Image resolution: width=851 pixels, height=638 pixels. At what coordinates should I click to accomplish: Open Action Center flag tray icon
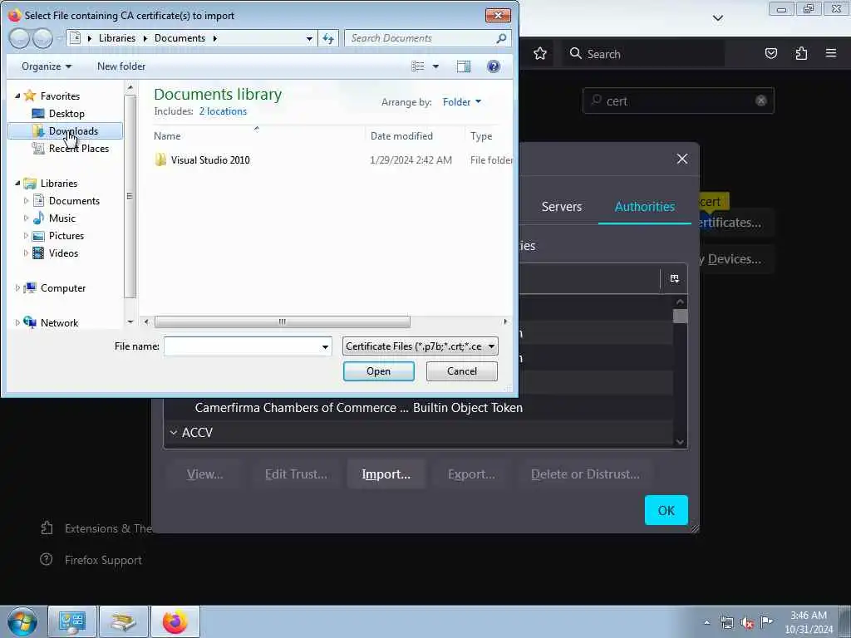tap(766, 621)
